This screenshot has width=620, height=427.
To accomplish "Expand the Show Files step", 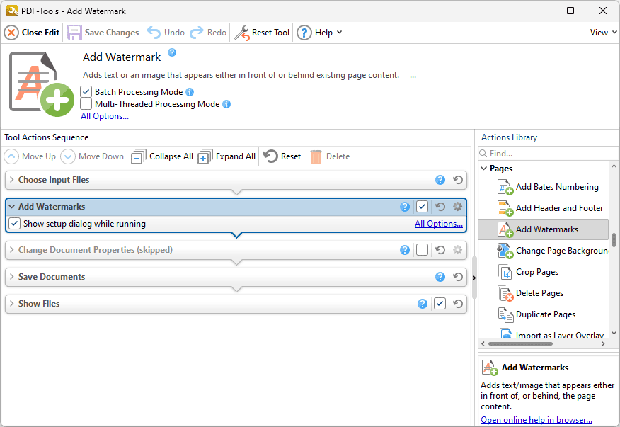I will 12,304.
